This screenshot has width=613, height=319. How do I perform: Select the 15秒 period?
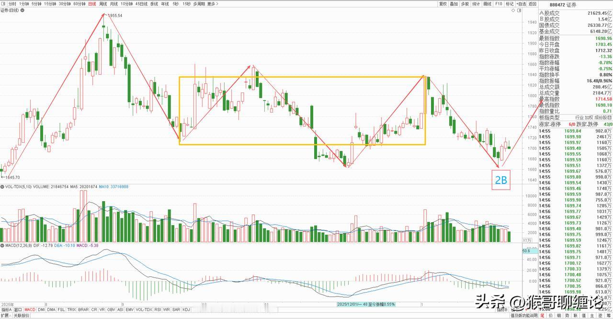[187, 3]
